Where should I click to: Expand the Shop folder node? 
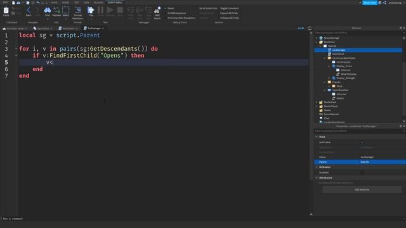(x=329, y=86)
